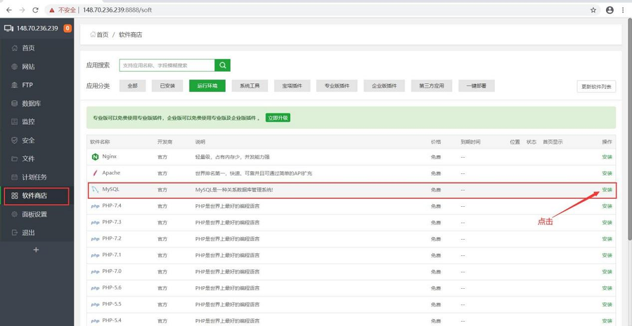Click the 软件名称 column header
Screen dimensions: 632x326
(100, 142)
